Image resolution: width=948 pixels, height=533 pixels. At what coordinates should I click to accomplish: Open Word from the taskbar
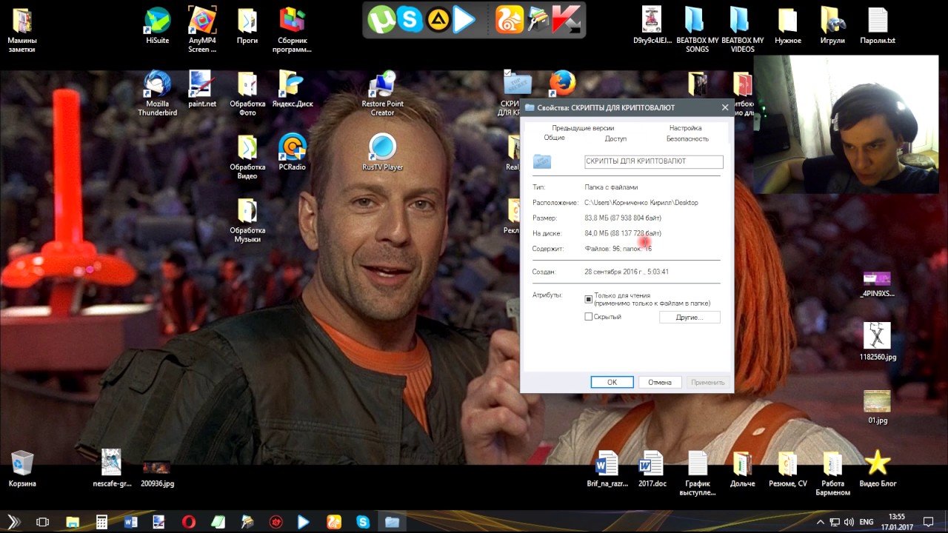[x=131, y=522]
